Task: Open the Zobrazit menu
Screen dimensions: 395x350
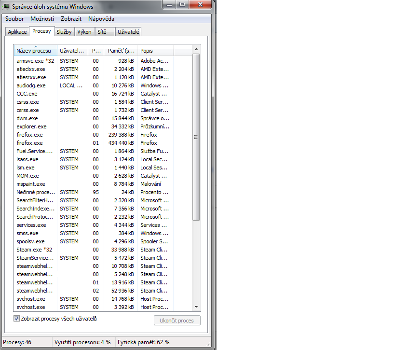Action: pos(71,19)
